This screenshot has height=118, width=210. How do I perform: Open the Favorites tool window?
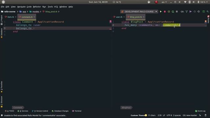(x=2, y=87)
